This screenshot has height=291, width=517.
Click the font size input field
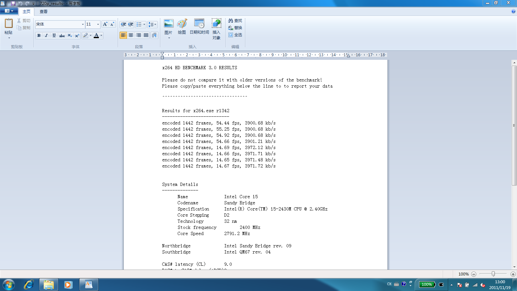91,24
